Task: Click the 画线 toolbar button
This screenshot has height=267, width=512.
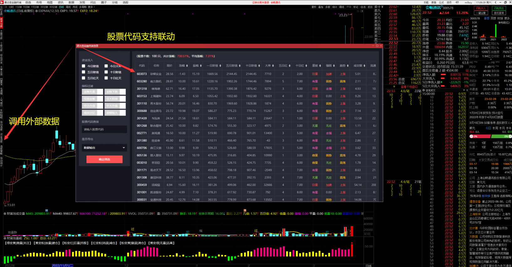Action: pyautogui.click(x=342, y=7)
